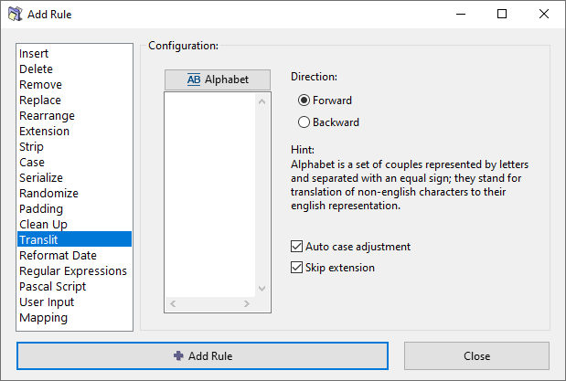The width and height of the screenshot is (566, 381).
Task: Pick the Pascal Script rule
Action: click(54, 287)
